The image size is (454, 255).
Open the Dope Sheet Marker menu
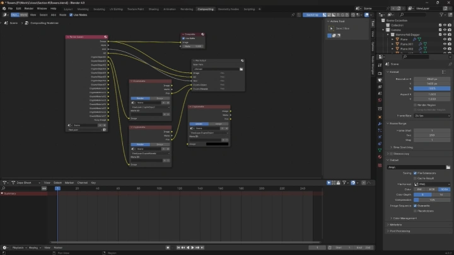(x=69, y=183)
